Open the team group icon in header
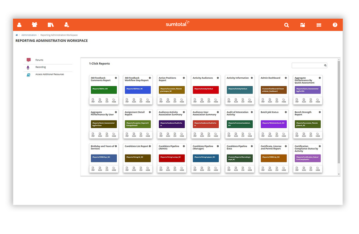 (34, 25)
